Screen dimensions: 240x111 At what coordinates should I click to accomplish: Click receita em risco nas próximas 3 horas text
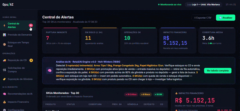click(194, 106)
